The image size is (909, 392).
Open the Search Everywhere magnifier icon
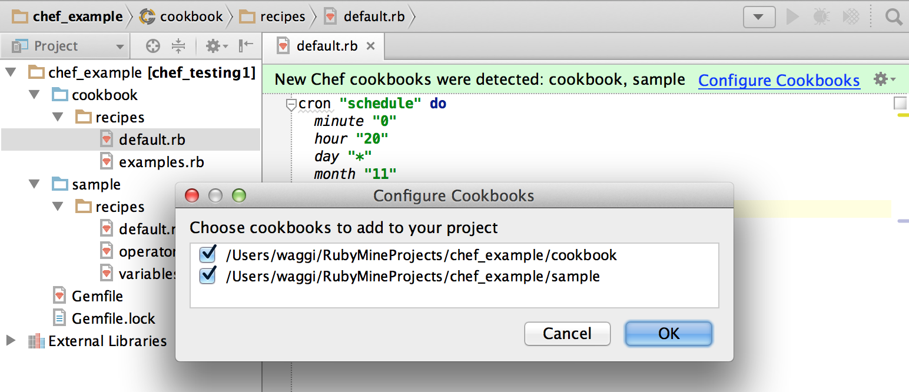[x=894, y=17]
